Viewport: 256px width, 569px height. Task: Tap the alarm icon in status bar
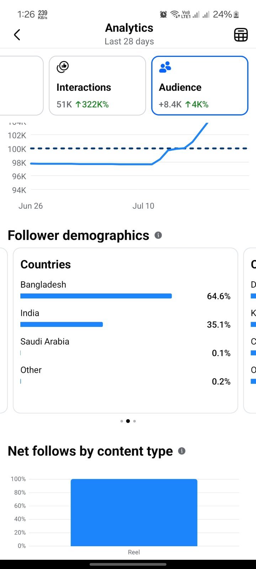coord(163,14)
